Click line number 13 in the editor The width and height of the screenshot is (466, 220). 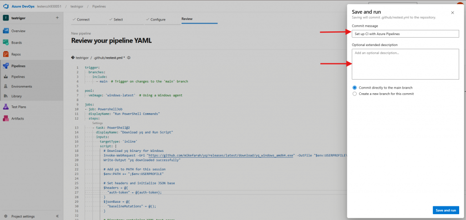point(77,128)
